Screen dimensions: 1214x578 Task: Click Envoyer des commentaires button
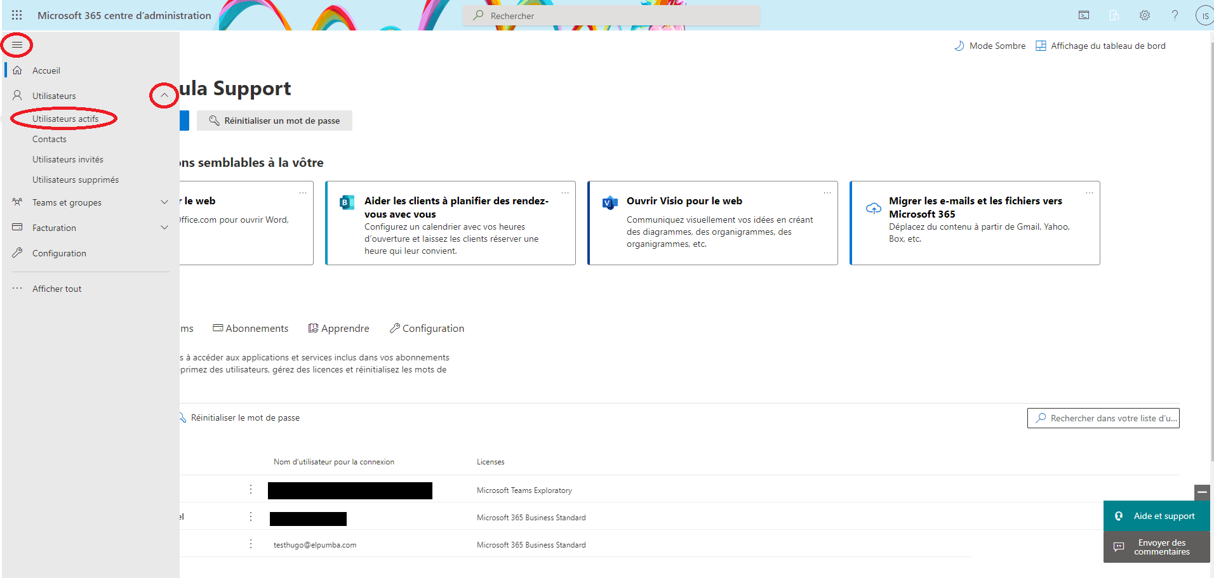[1156, 547]
